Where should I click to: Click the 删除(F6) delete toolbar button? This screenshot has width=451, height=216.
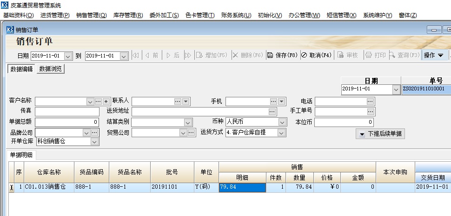point(248,55)
